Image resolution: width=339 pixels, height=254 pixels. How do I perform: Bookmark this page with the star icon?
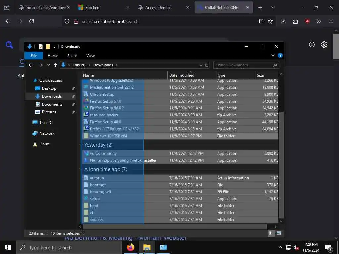(x=270, y=21)
